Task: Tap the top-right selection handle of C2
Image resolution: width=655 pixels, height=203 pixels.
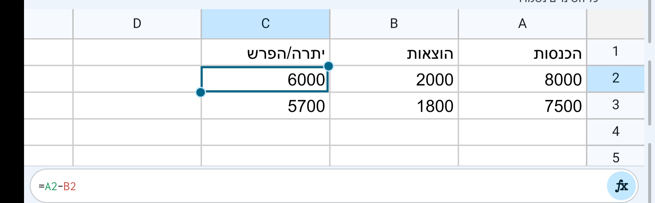Action: pyautogui.click(x=329, y=66)
